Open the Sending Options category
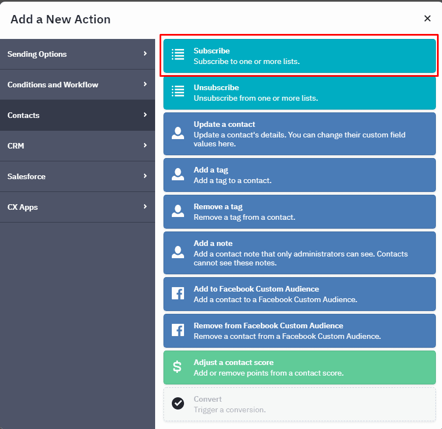The image size is (442, 429). 77,54
